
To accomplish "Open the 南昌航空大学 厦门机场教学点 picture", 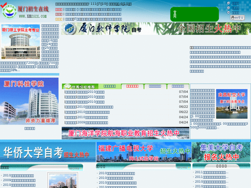I will [232, 104].
